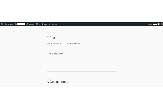
Task: Click the My Sites network icon
Action: tap(6, 24)
